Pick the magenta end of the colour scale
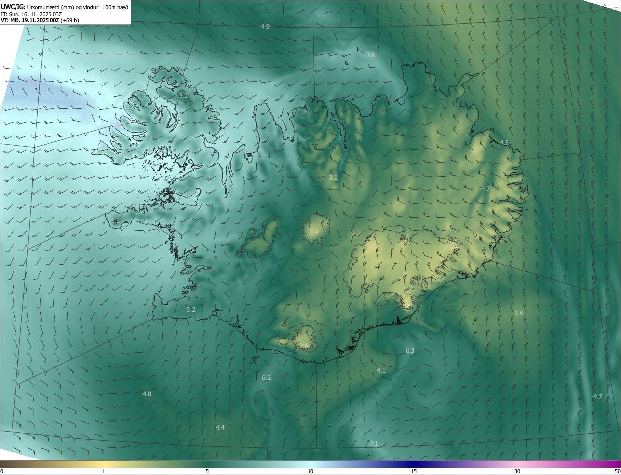The height and width of the screenshot is (475, 621). (x=611, y=464)
